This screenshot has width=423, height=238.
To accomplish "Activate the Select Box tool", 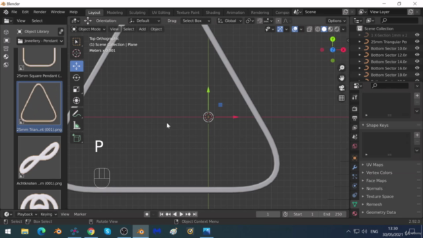I will [77, 42].
